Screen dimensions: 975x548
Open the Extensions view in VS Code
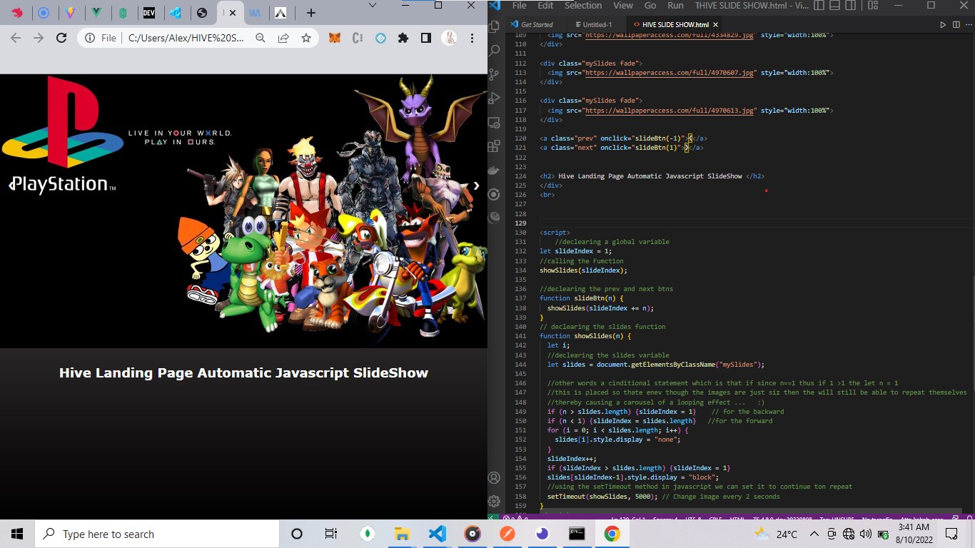coord(494,146)
